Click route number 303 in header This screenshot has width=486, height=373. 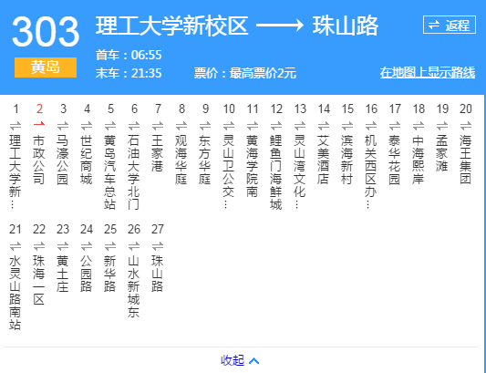(x=46, y=32)
